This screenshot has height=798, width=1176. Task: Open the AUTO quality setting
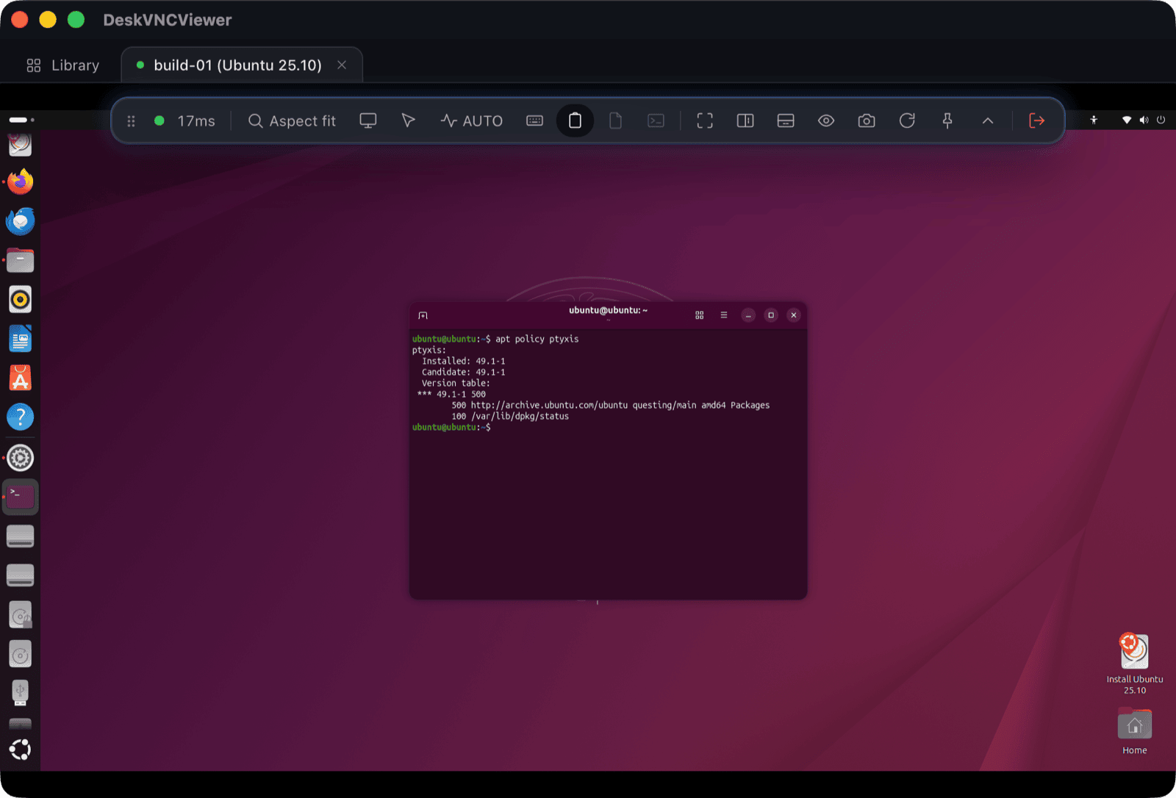click(x=472, y=121)
